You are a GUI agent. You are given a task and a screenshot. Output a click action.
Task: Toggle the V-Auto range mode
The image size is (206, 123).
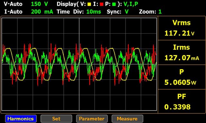(x=13, y=4)
